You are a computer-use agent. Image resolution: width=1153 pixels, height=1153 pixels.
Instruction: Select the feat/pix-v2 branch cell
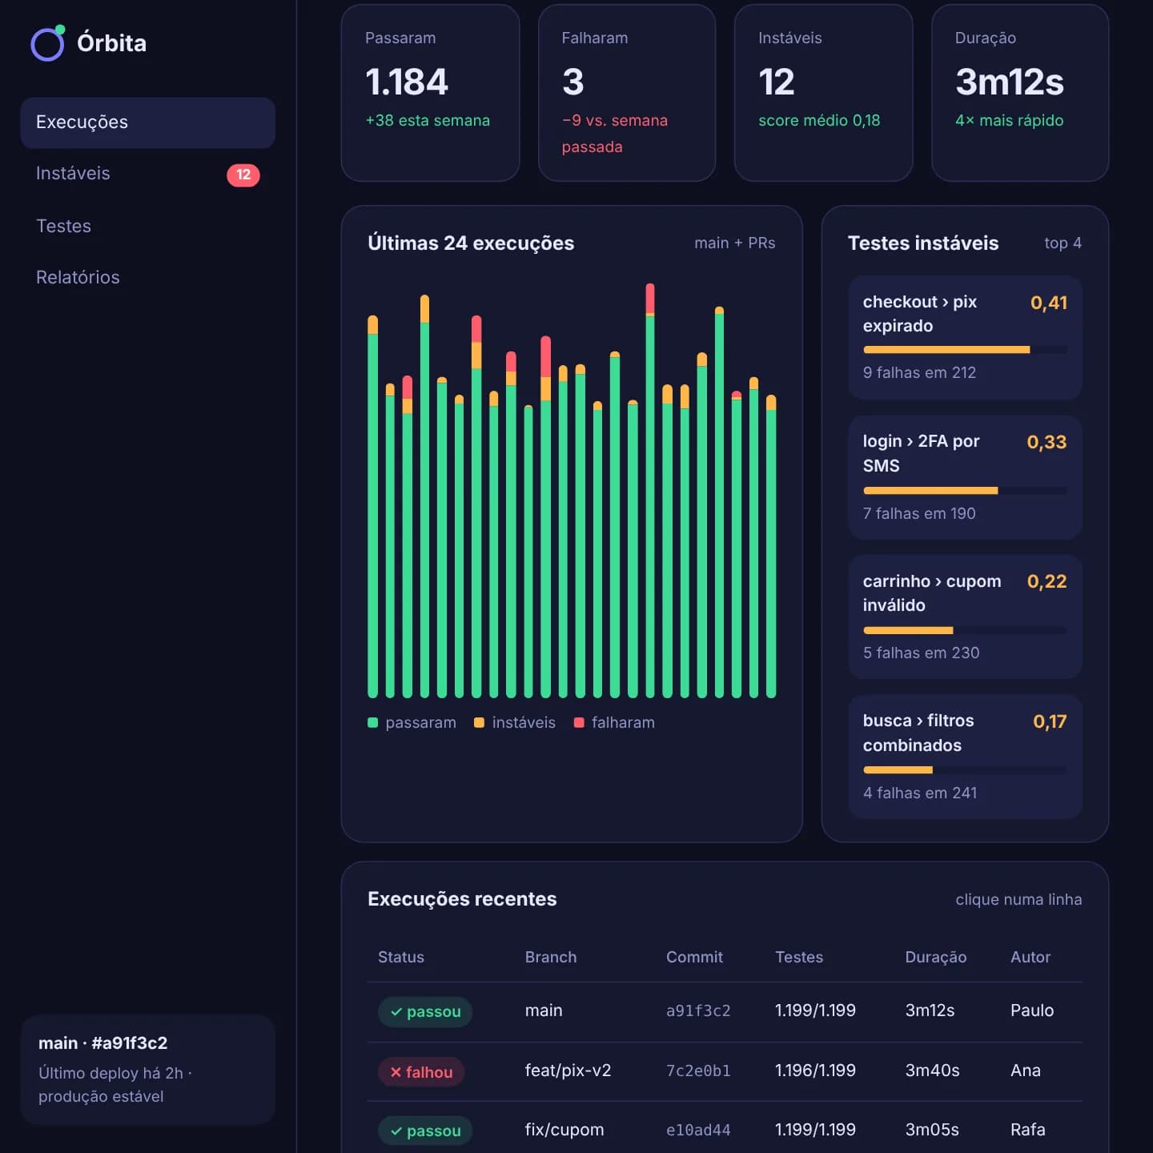coord(568,1071)
